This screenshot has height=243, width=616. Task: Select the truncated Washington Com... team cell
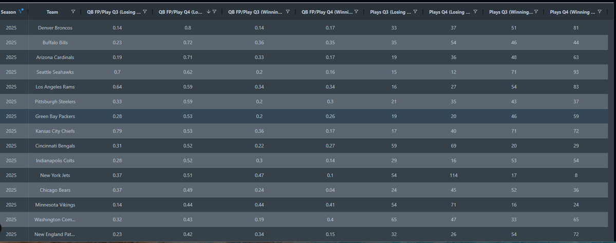(55, 219)
